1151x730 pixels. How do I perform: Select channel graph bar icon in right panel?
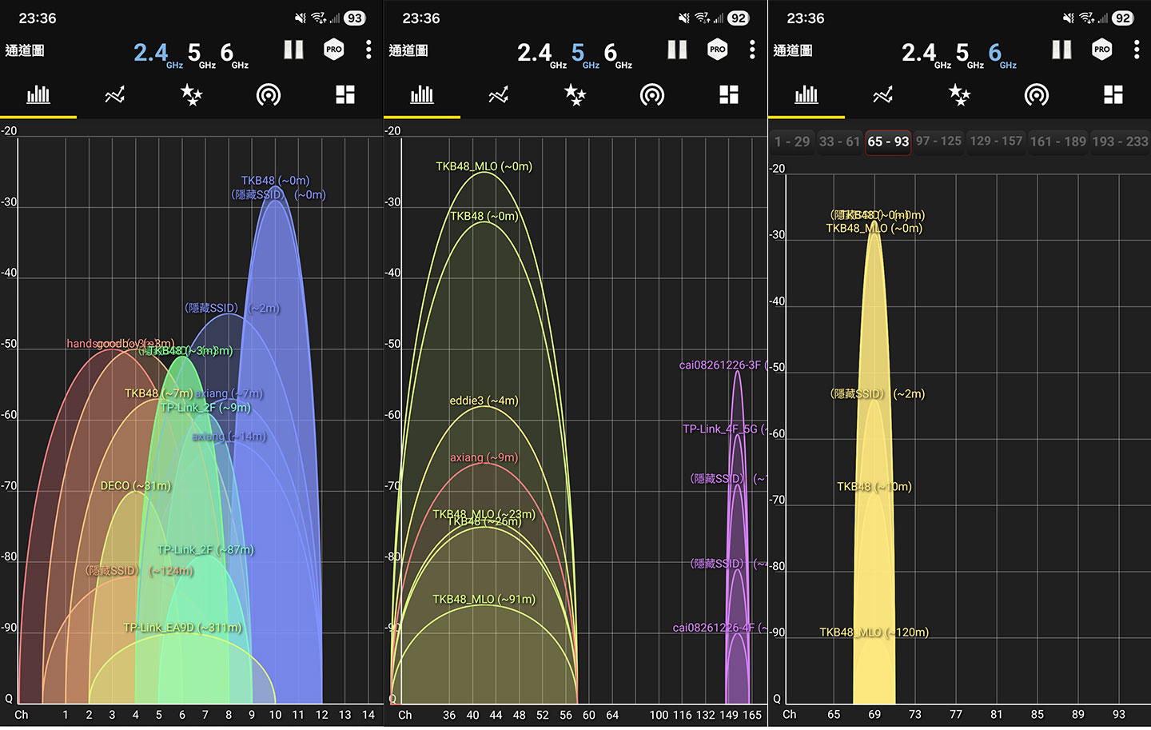pyautogui.click(x=806, y=95)
